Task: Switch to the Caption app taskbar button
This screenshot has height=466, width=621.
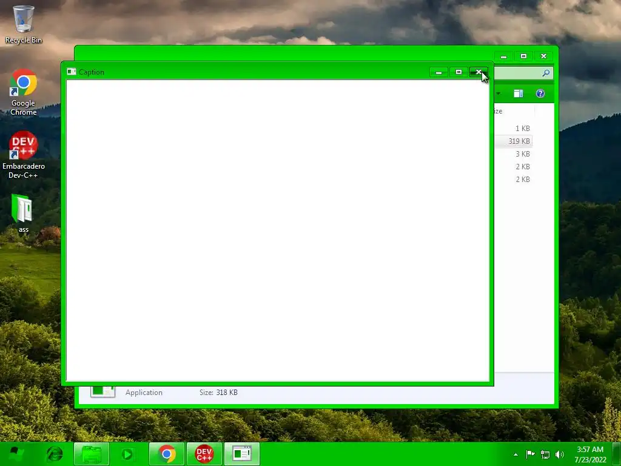Action: tap(242, 454)
